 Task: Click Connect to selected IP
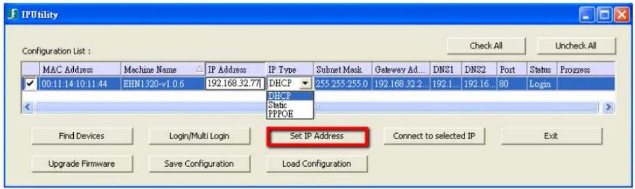click(x=435, y=136)
